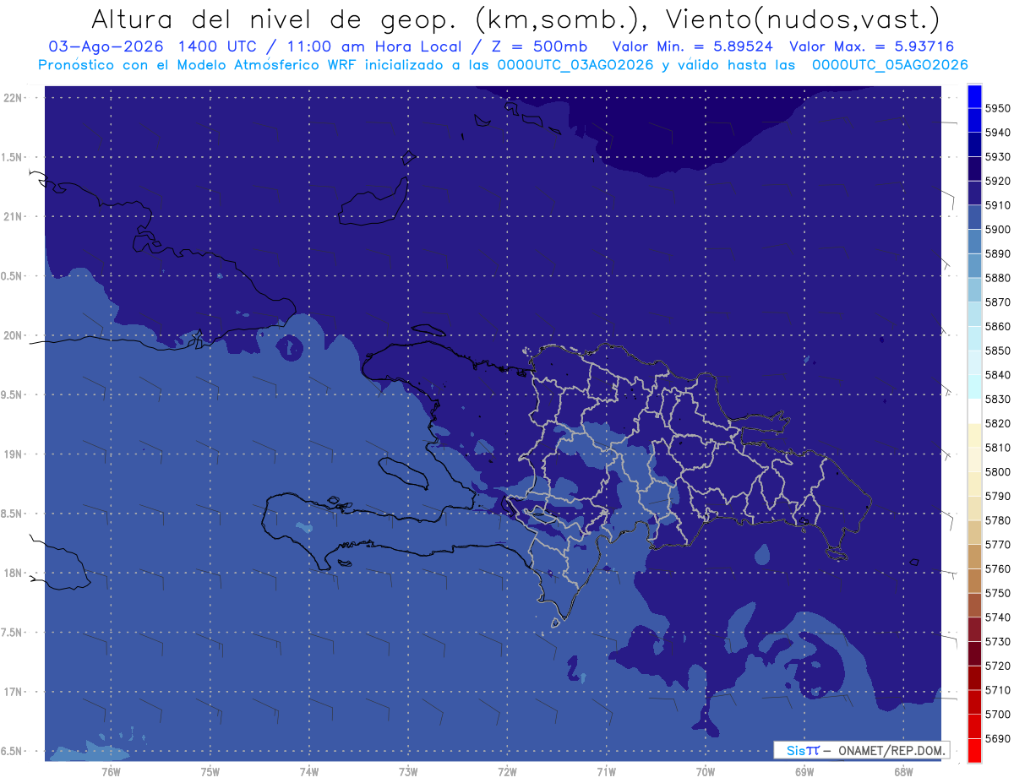Click the latitude label 18N
Screen dimensions: 1014x783
click(13, 574)
